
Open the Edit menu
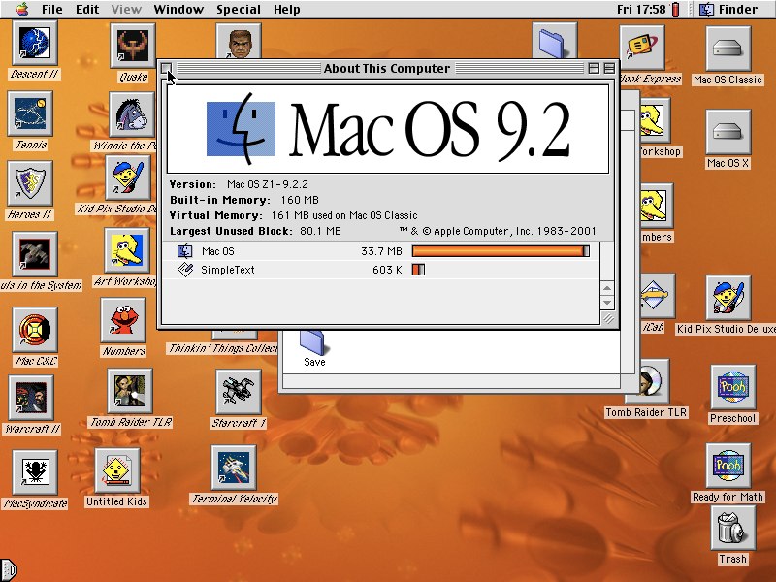pos(87,10)
